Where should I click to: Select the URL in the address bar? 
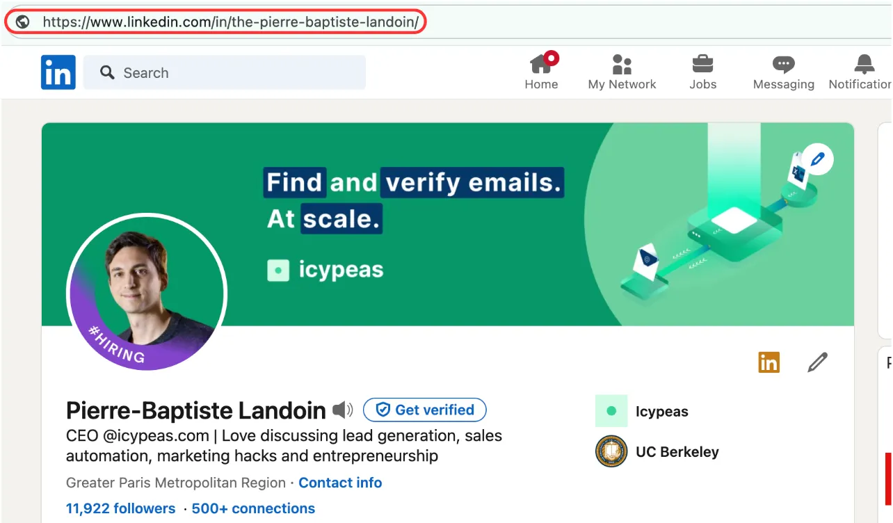[x=230, y=22]
